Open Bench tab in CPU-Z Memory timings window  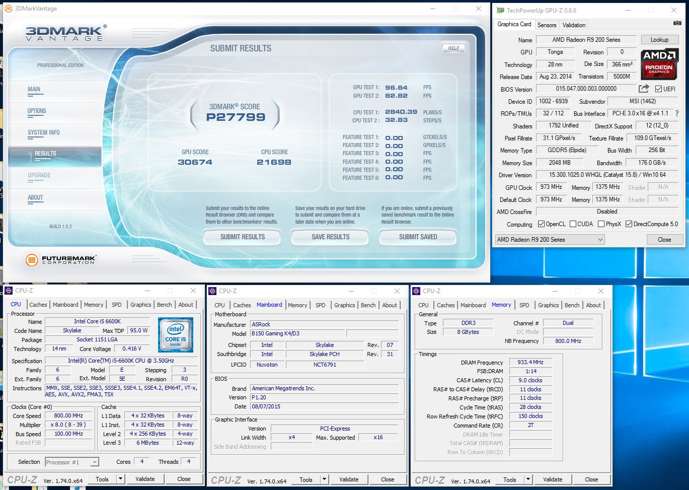coord(572,305)
